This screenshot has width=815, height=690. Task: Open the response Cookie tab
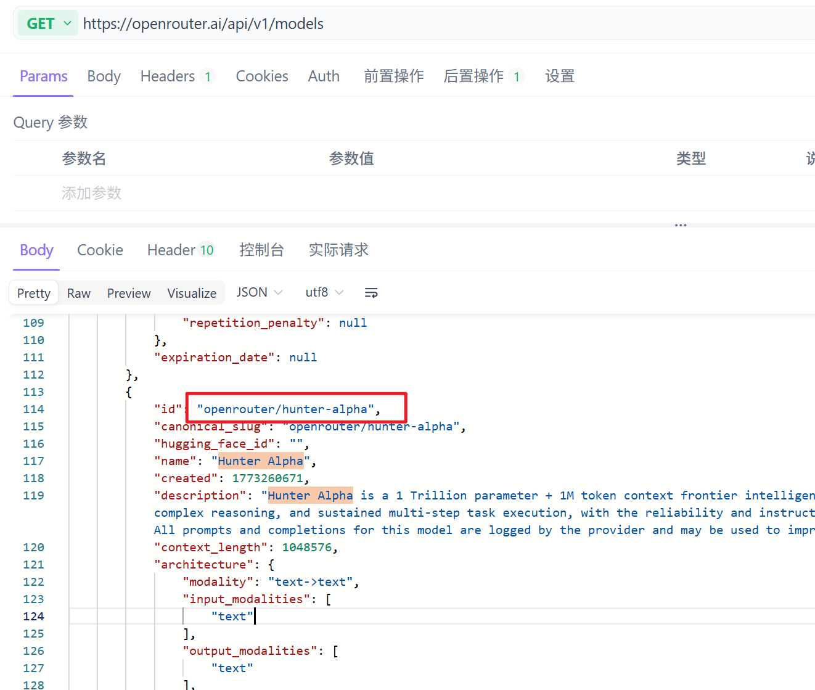100,250
